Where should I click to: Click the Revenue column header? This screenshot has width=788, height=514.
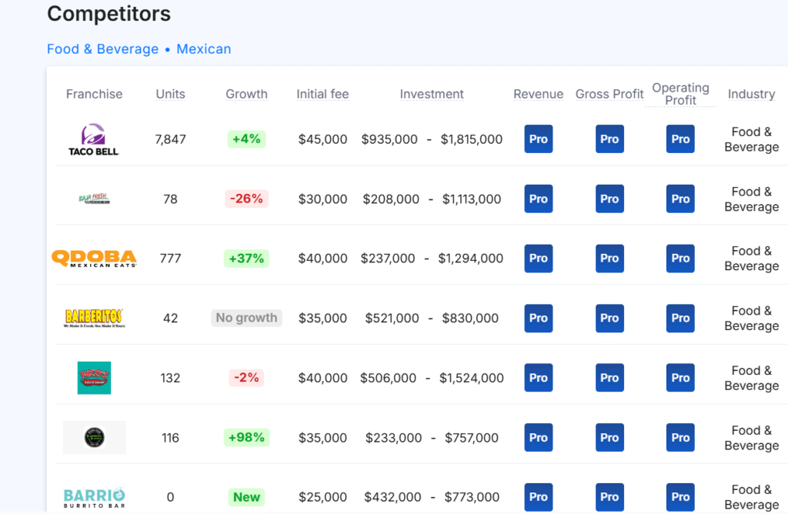point(538,94)
